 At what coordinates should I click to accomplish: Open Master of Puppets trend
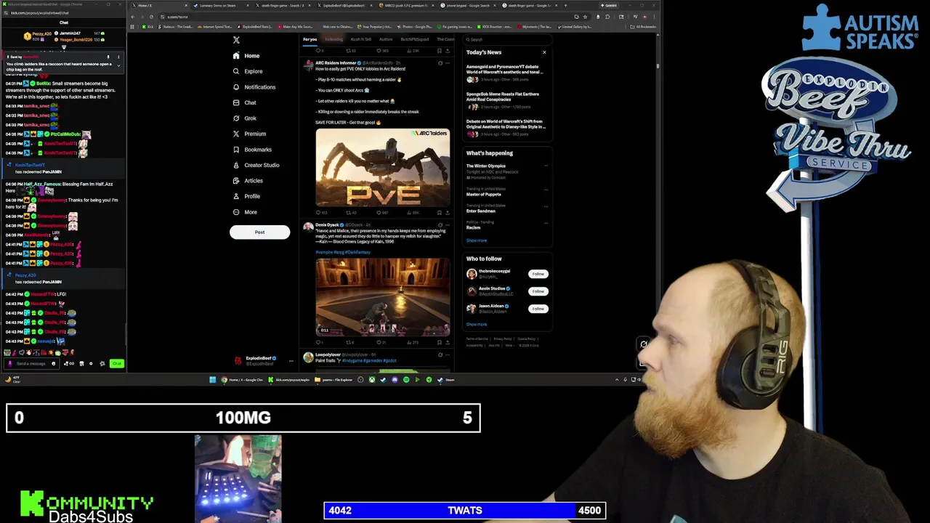(483, 194)
